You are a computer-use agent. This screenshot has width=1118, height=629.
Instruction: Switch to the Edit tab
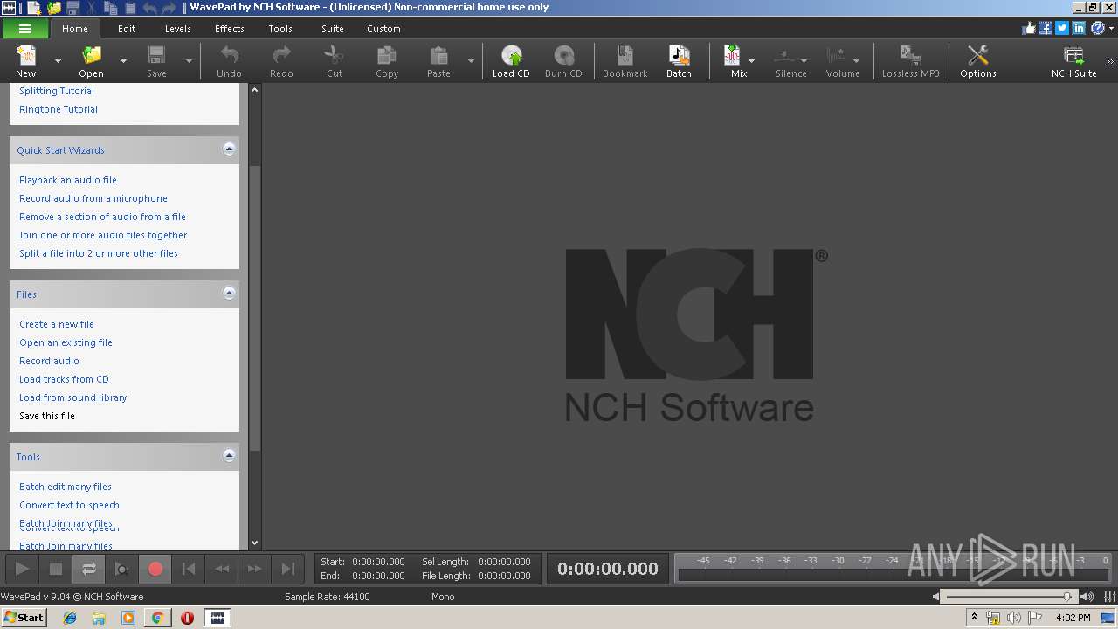(x=127, y=29)
